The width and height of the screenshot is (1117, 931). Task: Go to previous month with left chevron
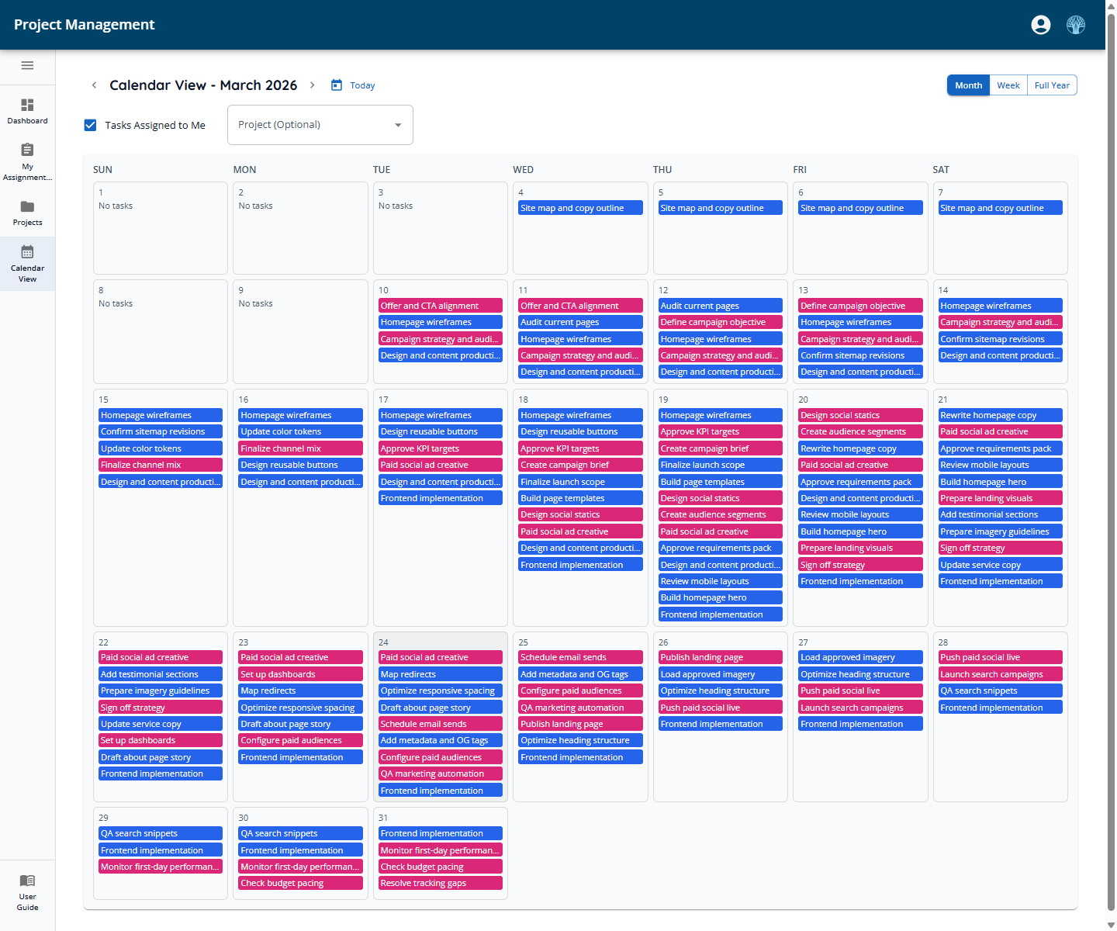click(95, 85)
